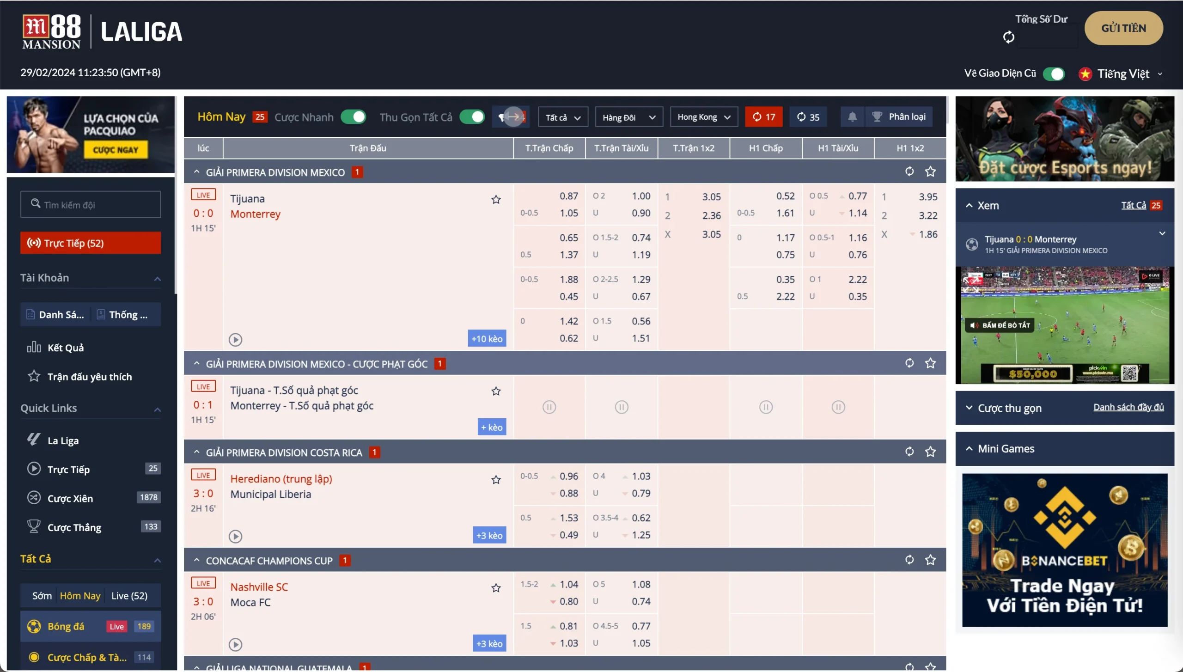Open Danh Sá... account tab
Viewport: 1183px width, 672px height.
(x=55, y=315)
